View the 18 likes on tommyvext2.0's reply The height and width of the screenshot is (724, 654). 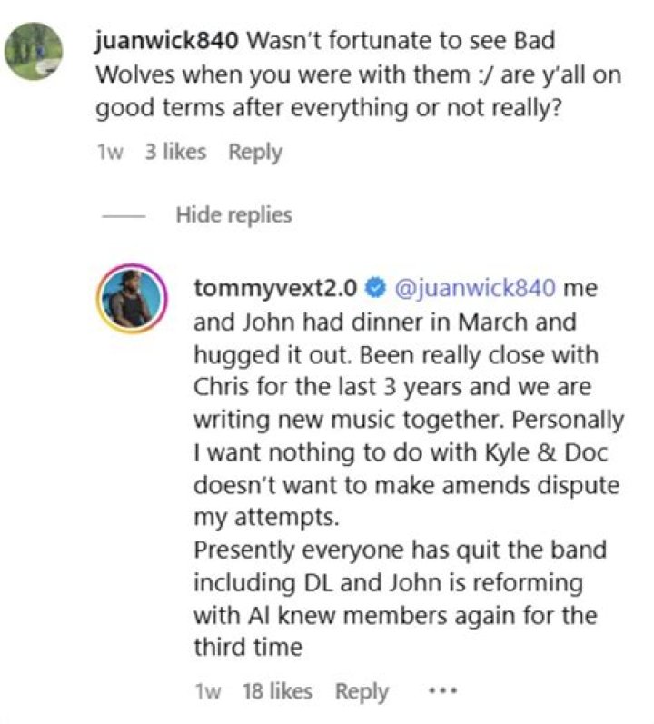pyautogui.click(x=277, y=691)
